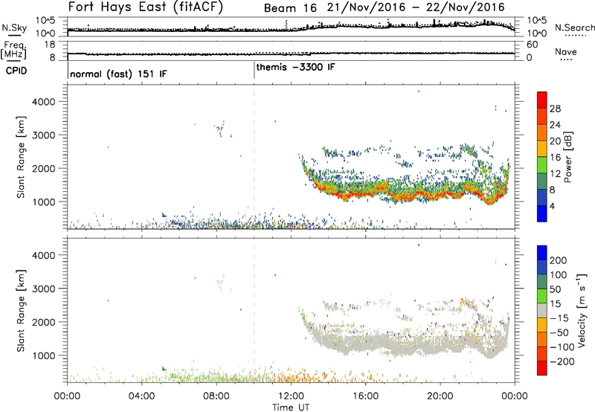Click the date range '21/Nov/2016 – 22/Nov/2016'

coord(416,7)
